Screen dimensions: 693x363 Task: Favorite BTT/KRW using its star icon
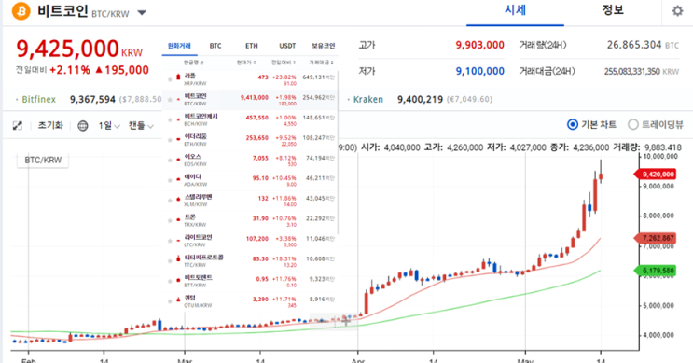coord(169,281)
